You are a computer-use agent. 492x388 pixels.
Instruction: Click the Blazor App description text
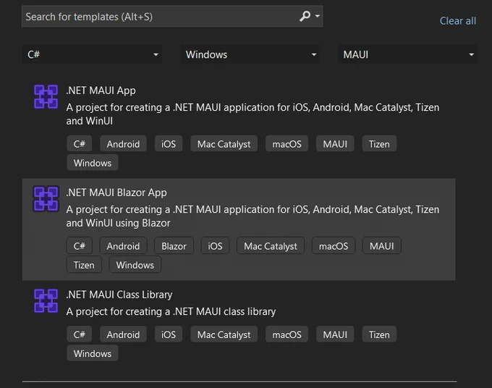pyautogui.click(x=253, y=216)
